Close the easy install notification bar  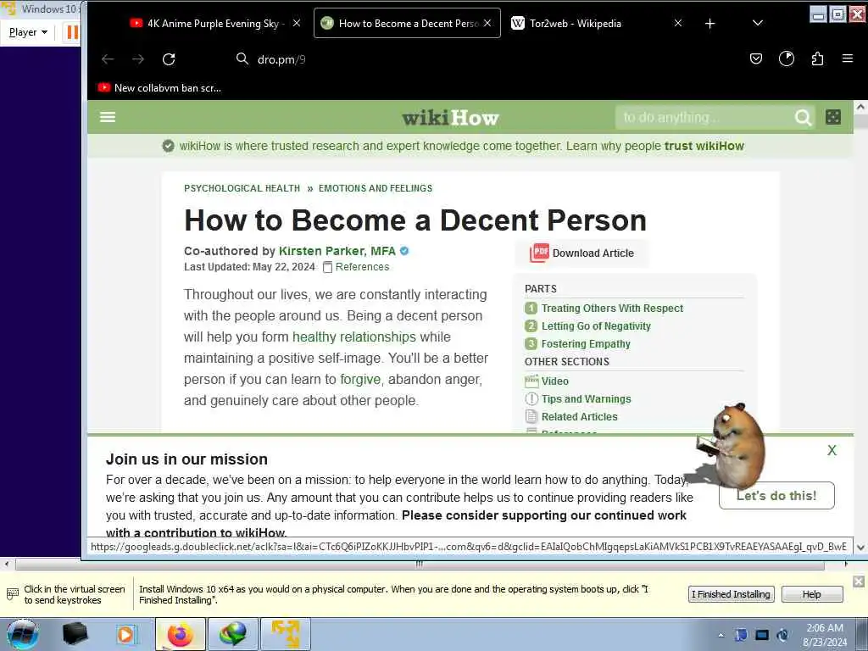pos(859,581)
